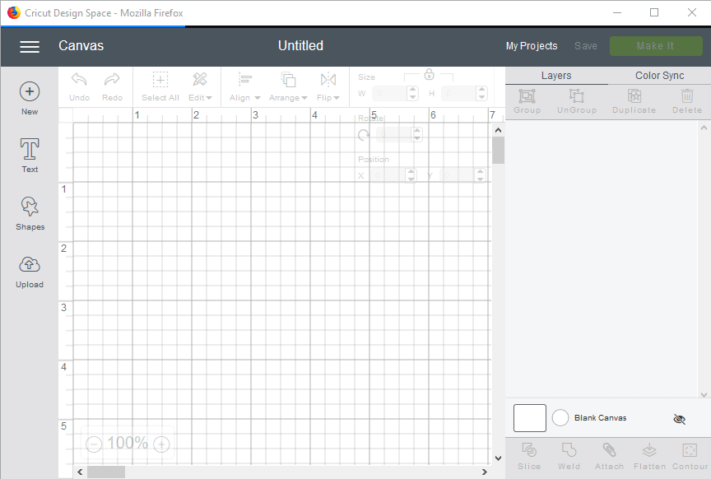Click the Upload image icon
711x479 pixels.
pos(30,265)
